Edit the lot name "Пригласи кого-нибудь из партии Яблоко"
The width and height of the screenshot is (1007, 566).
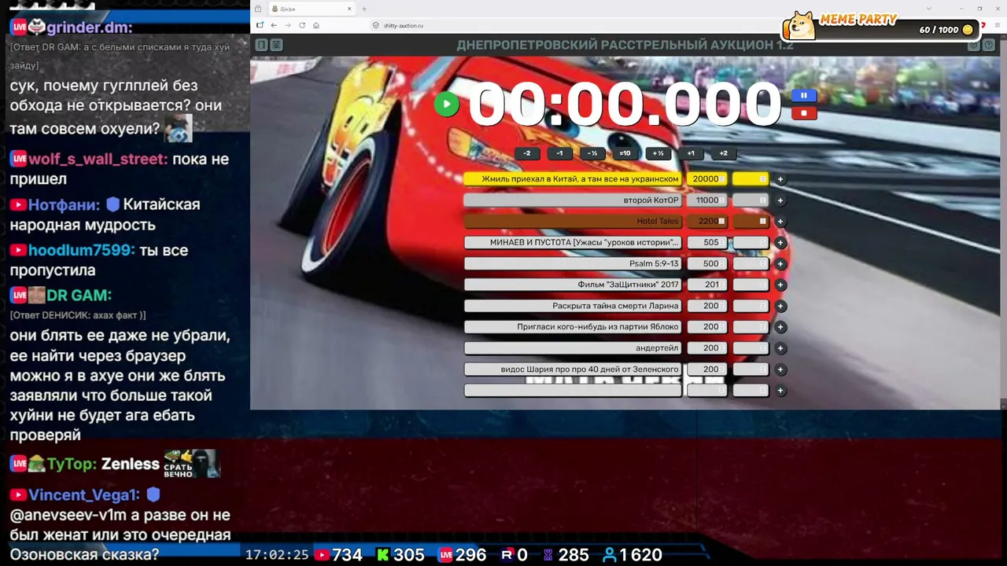pyautogui.click(x=573, y=327)
